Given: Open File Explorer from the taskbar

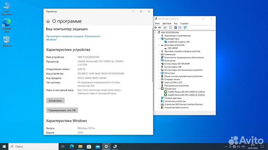Looking at the screenshot, I should coord(81,146).
